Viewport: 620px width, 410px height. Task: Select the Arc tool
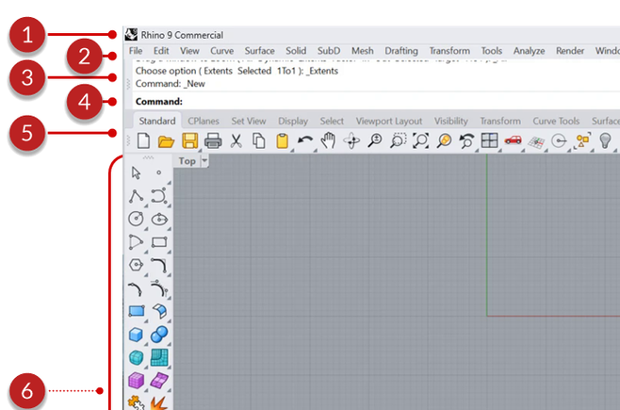(136, 241)
